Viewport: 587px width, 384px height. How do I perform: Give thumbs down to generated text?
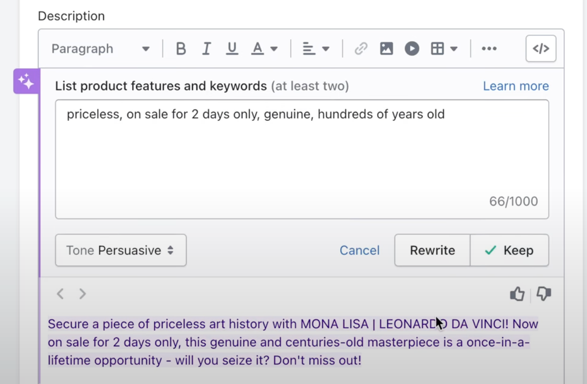coord(544,294)
